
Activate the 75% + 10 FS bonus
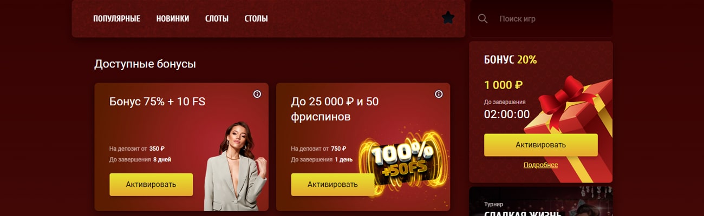pos(151,184)
